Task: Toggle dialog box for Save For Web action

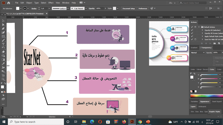Action: [195, 40]
